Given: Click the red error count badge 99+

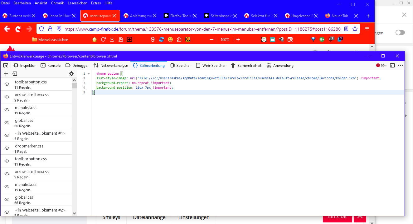Looking at the screenshot, I should pos(381,66).
